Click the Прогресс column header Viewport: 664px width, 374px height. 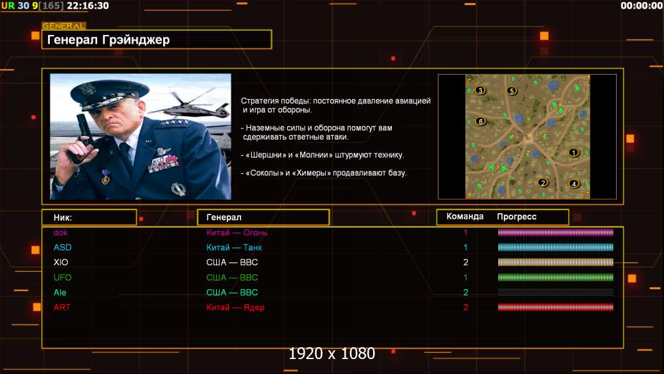coord(516,217)
